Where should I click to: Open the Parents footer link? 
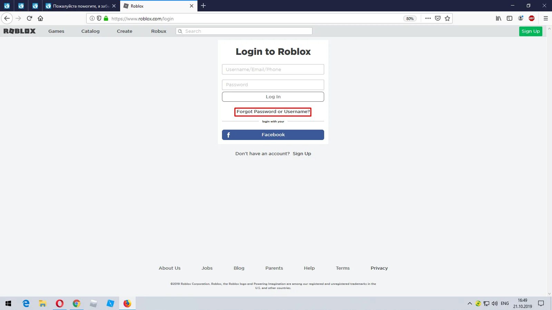[x=274, y=268]
